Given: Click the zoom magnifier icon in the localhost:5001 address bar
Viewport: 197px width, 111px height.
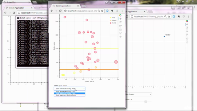Looking at the screenshot, I should pos(99,11).
